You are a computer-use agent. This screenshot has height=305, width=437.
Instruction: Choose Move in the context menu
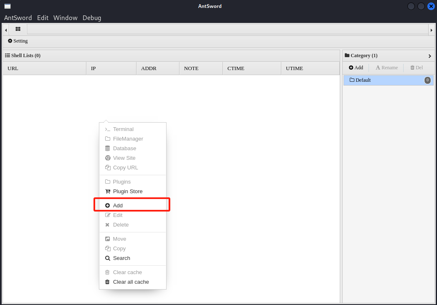click(133, 239)
